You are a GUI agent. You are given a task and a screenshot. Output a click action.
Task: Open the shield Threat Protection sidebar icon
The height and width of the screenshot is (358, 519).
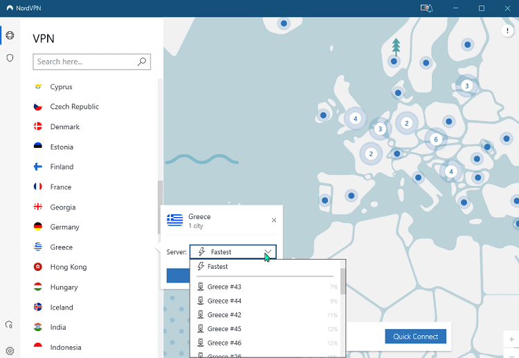(x=10, y=58)
